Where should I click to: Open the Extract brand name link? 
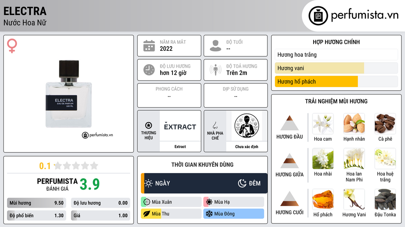point(180,147)
